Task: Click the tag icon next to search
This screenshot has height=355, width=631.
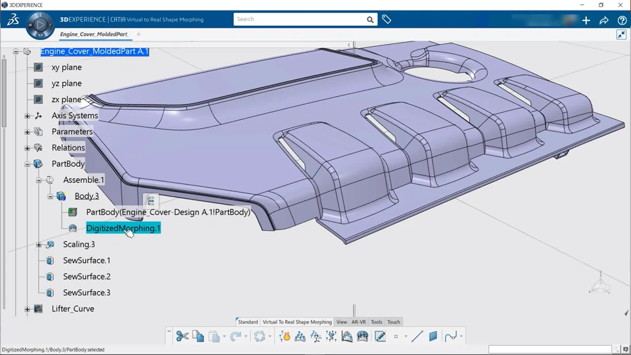Action: pyautogui.click(x=386, y=19)
